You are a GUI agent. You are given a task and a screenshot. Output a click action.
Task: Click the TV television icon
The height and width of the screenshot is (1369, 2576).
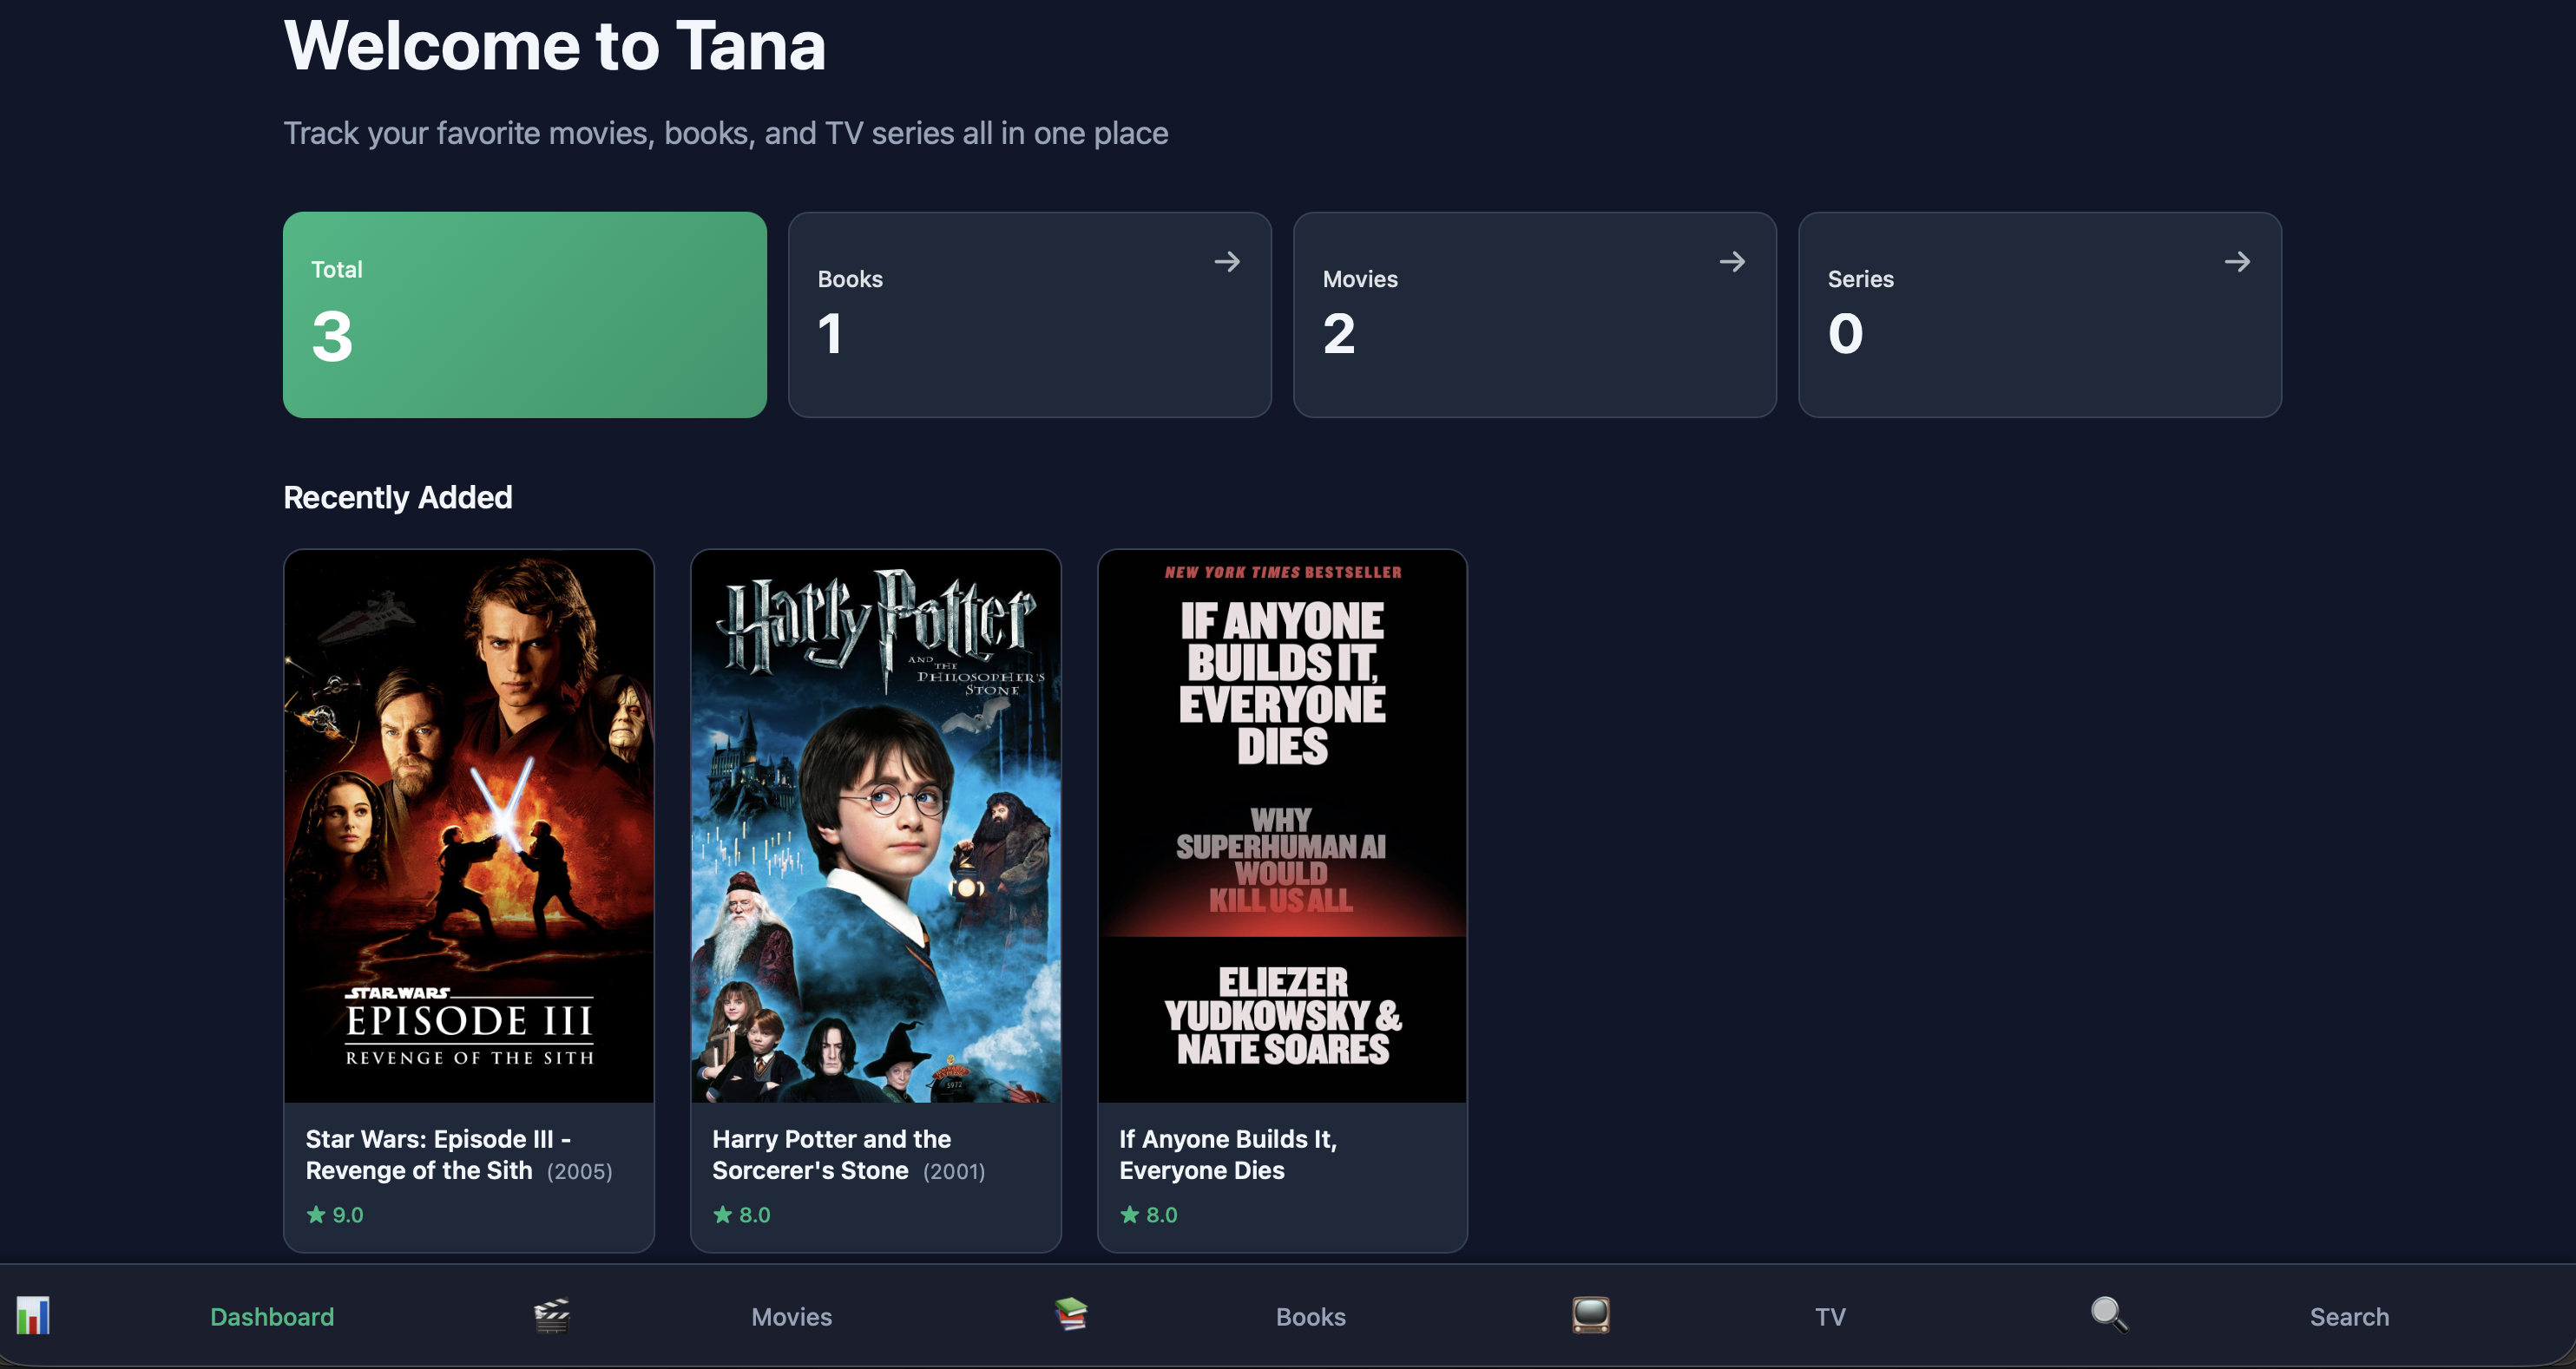(x=1590, y=1315)
